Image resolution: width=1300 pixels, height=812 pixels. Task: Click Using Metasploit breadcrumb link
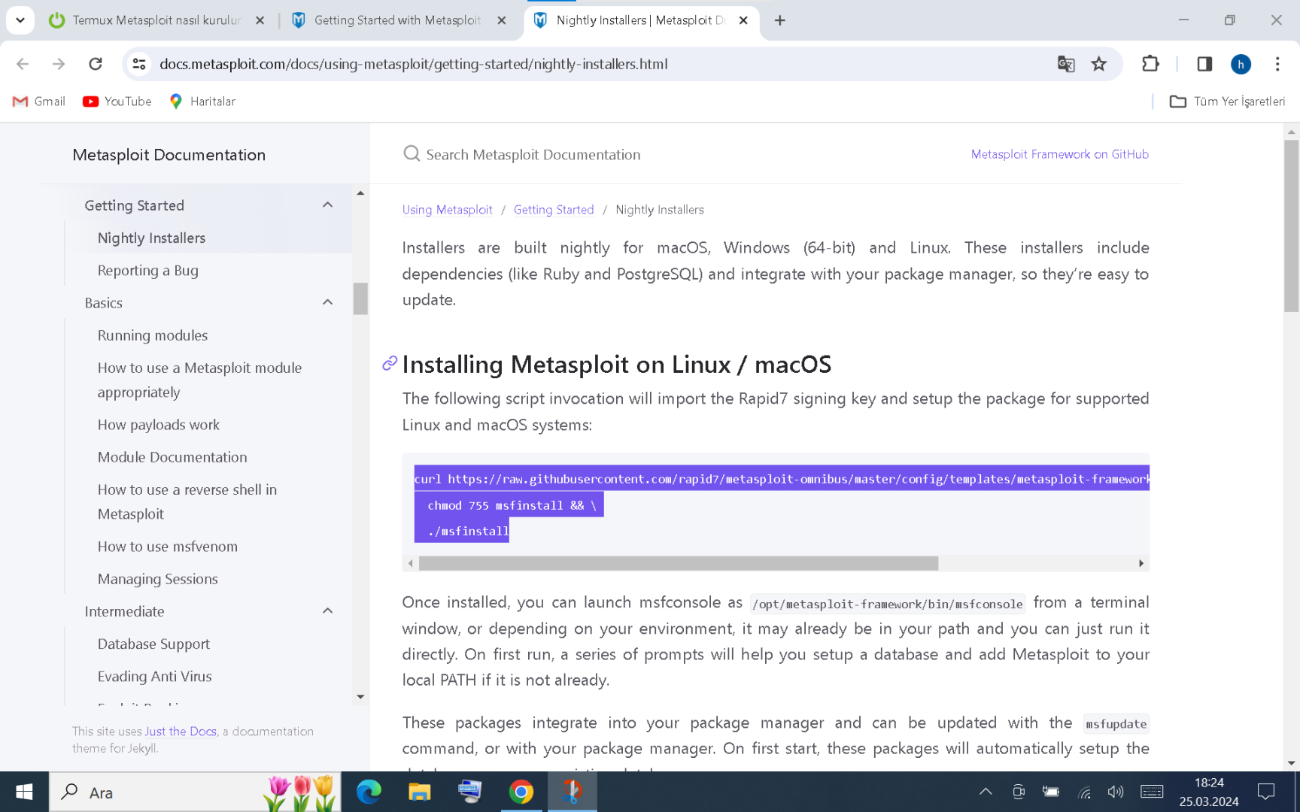tap(448, 210)
